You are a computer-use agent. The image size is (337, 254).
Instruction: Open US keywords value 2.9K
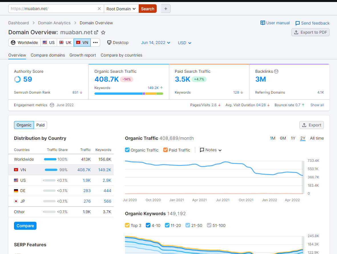(x=107, y=180)
